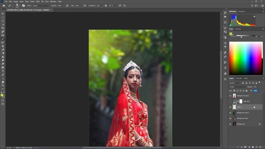Open the File menu

[x=6, y=2]
